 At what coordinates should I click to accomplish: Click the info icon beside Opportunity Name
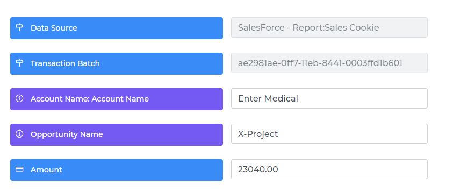pyautogui.click(x=19, y=134)
